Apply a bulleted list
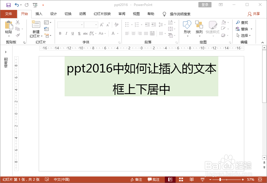 click(x=127, y=25)
